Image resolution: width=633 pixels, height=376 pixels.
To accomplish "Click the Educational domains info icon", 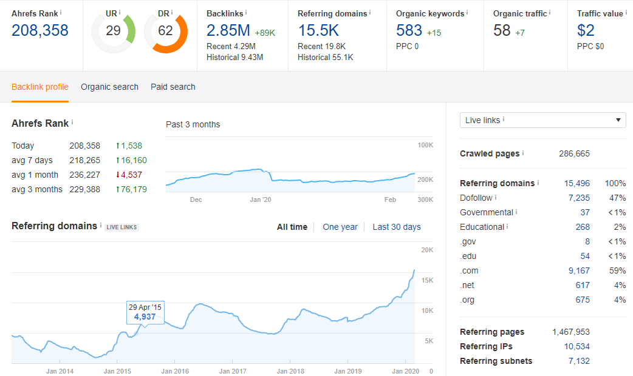I will (x=507, y=226).
